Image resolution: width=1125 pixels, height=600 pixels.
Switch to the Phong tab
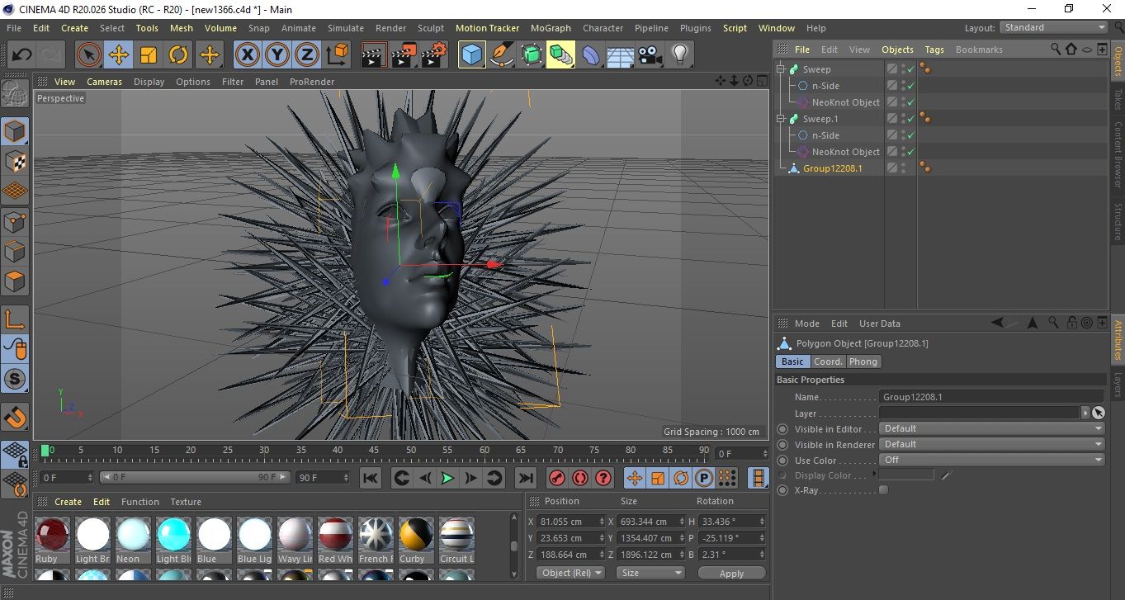pyautogui.click(x=863, y=361)
